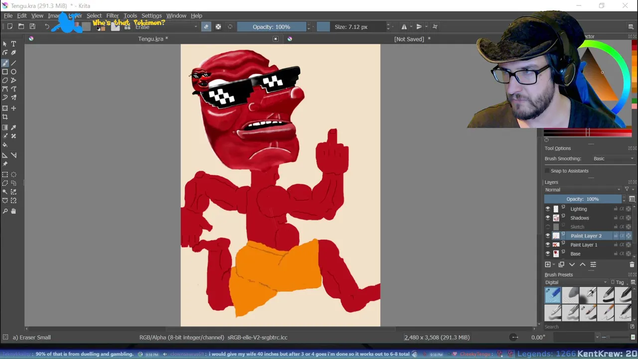Create a new document from toolbar
638x359 pixels.
click(9, 26)
